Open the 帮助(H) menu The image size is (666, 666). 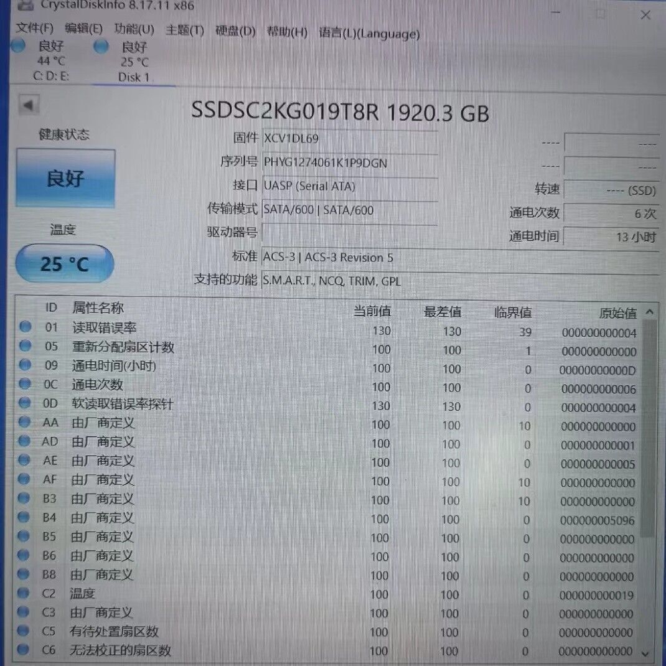(x=287, y=32)
